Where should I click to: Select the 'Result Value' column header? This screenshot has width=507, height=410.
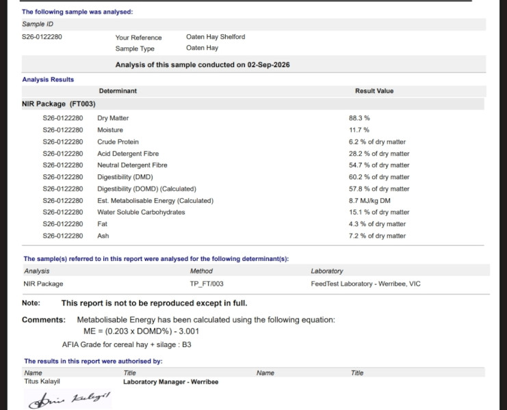[374, 91]
